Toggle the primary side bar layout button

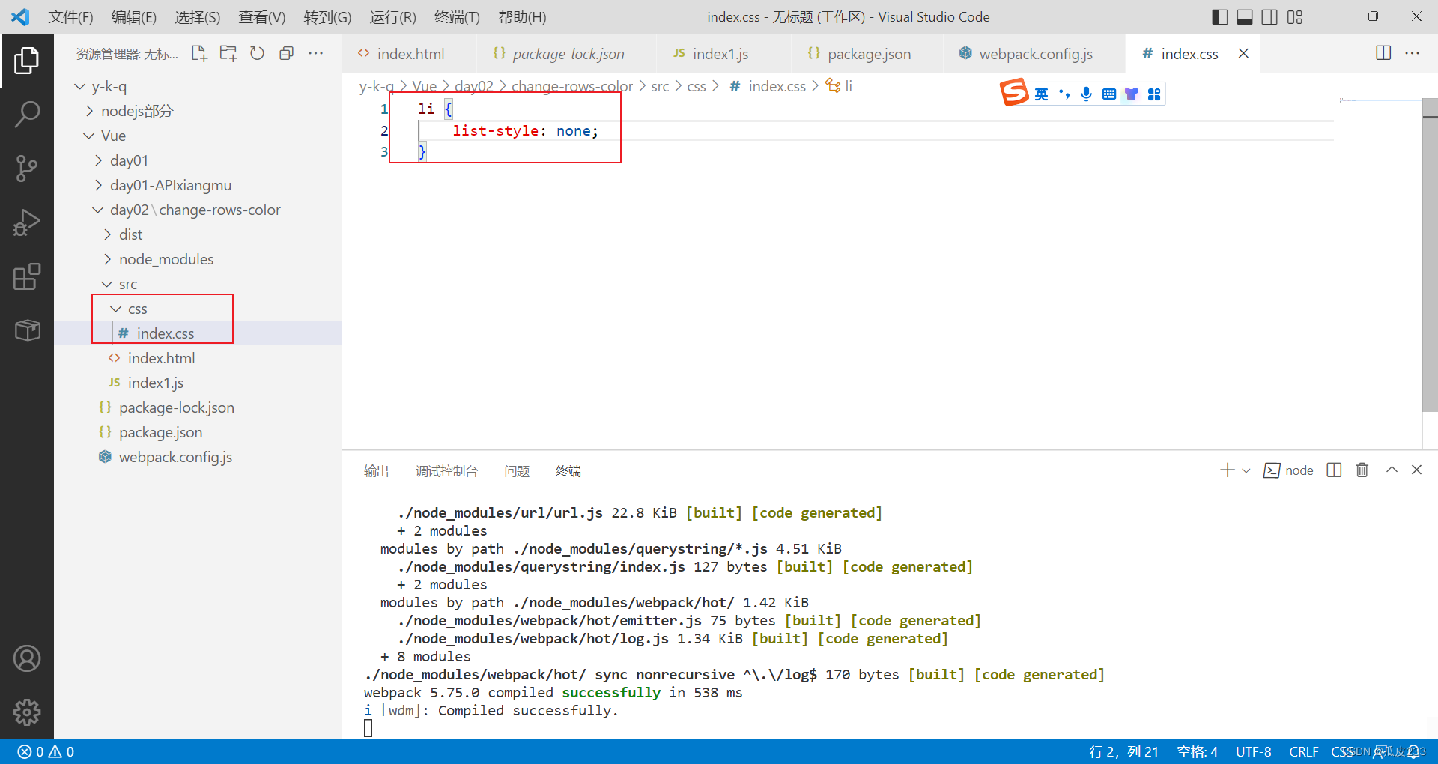coord(1220,16)
